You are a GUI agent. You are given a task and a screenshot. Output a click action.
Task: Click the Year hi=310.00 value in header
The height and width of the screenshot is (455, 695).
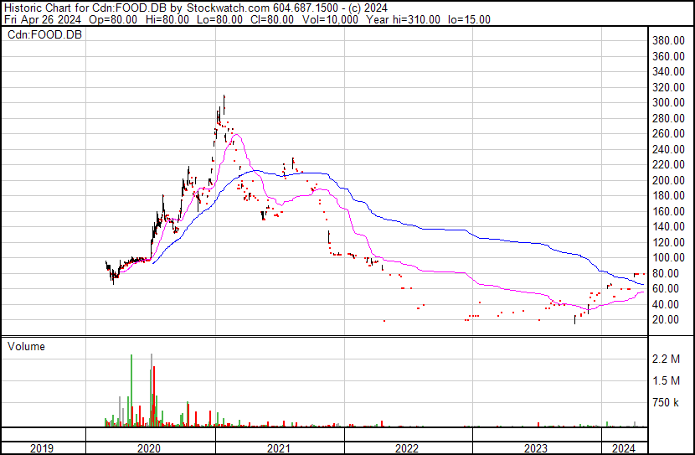pyautogui.click(x=412, y=19)
